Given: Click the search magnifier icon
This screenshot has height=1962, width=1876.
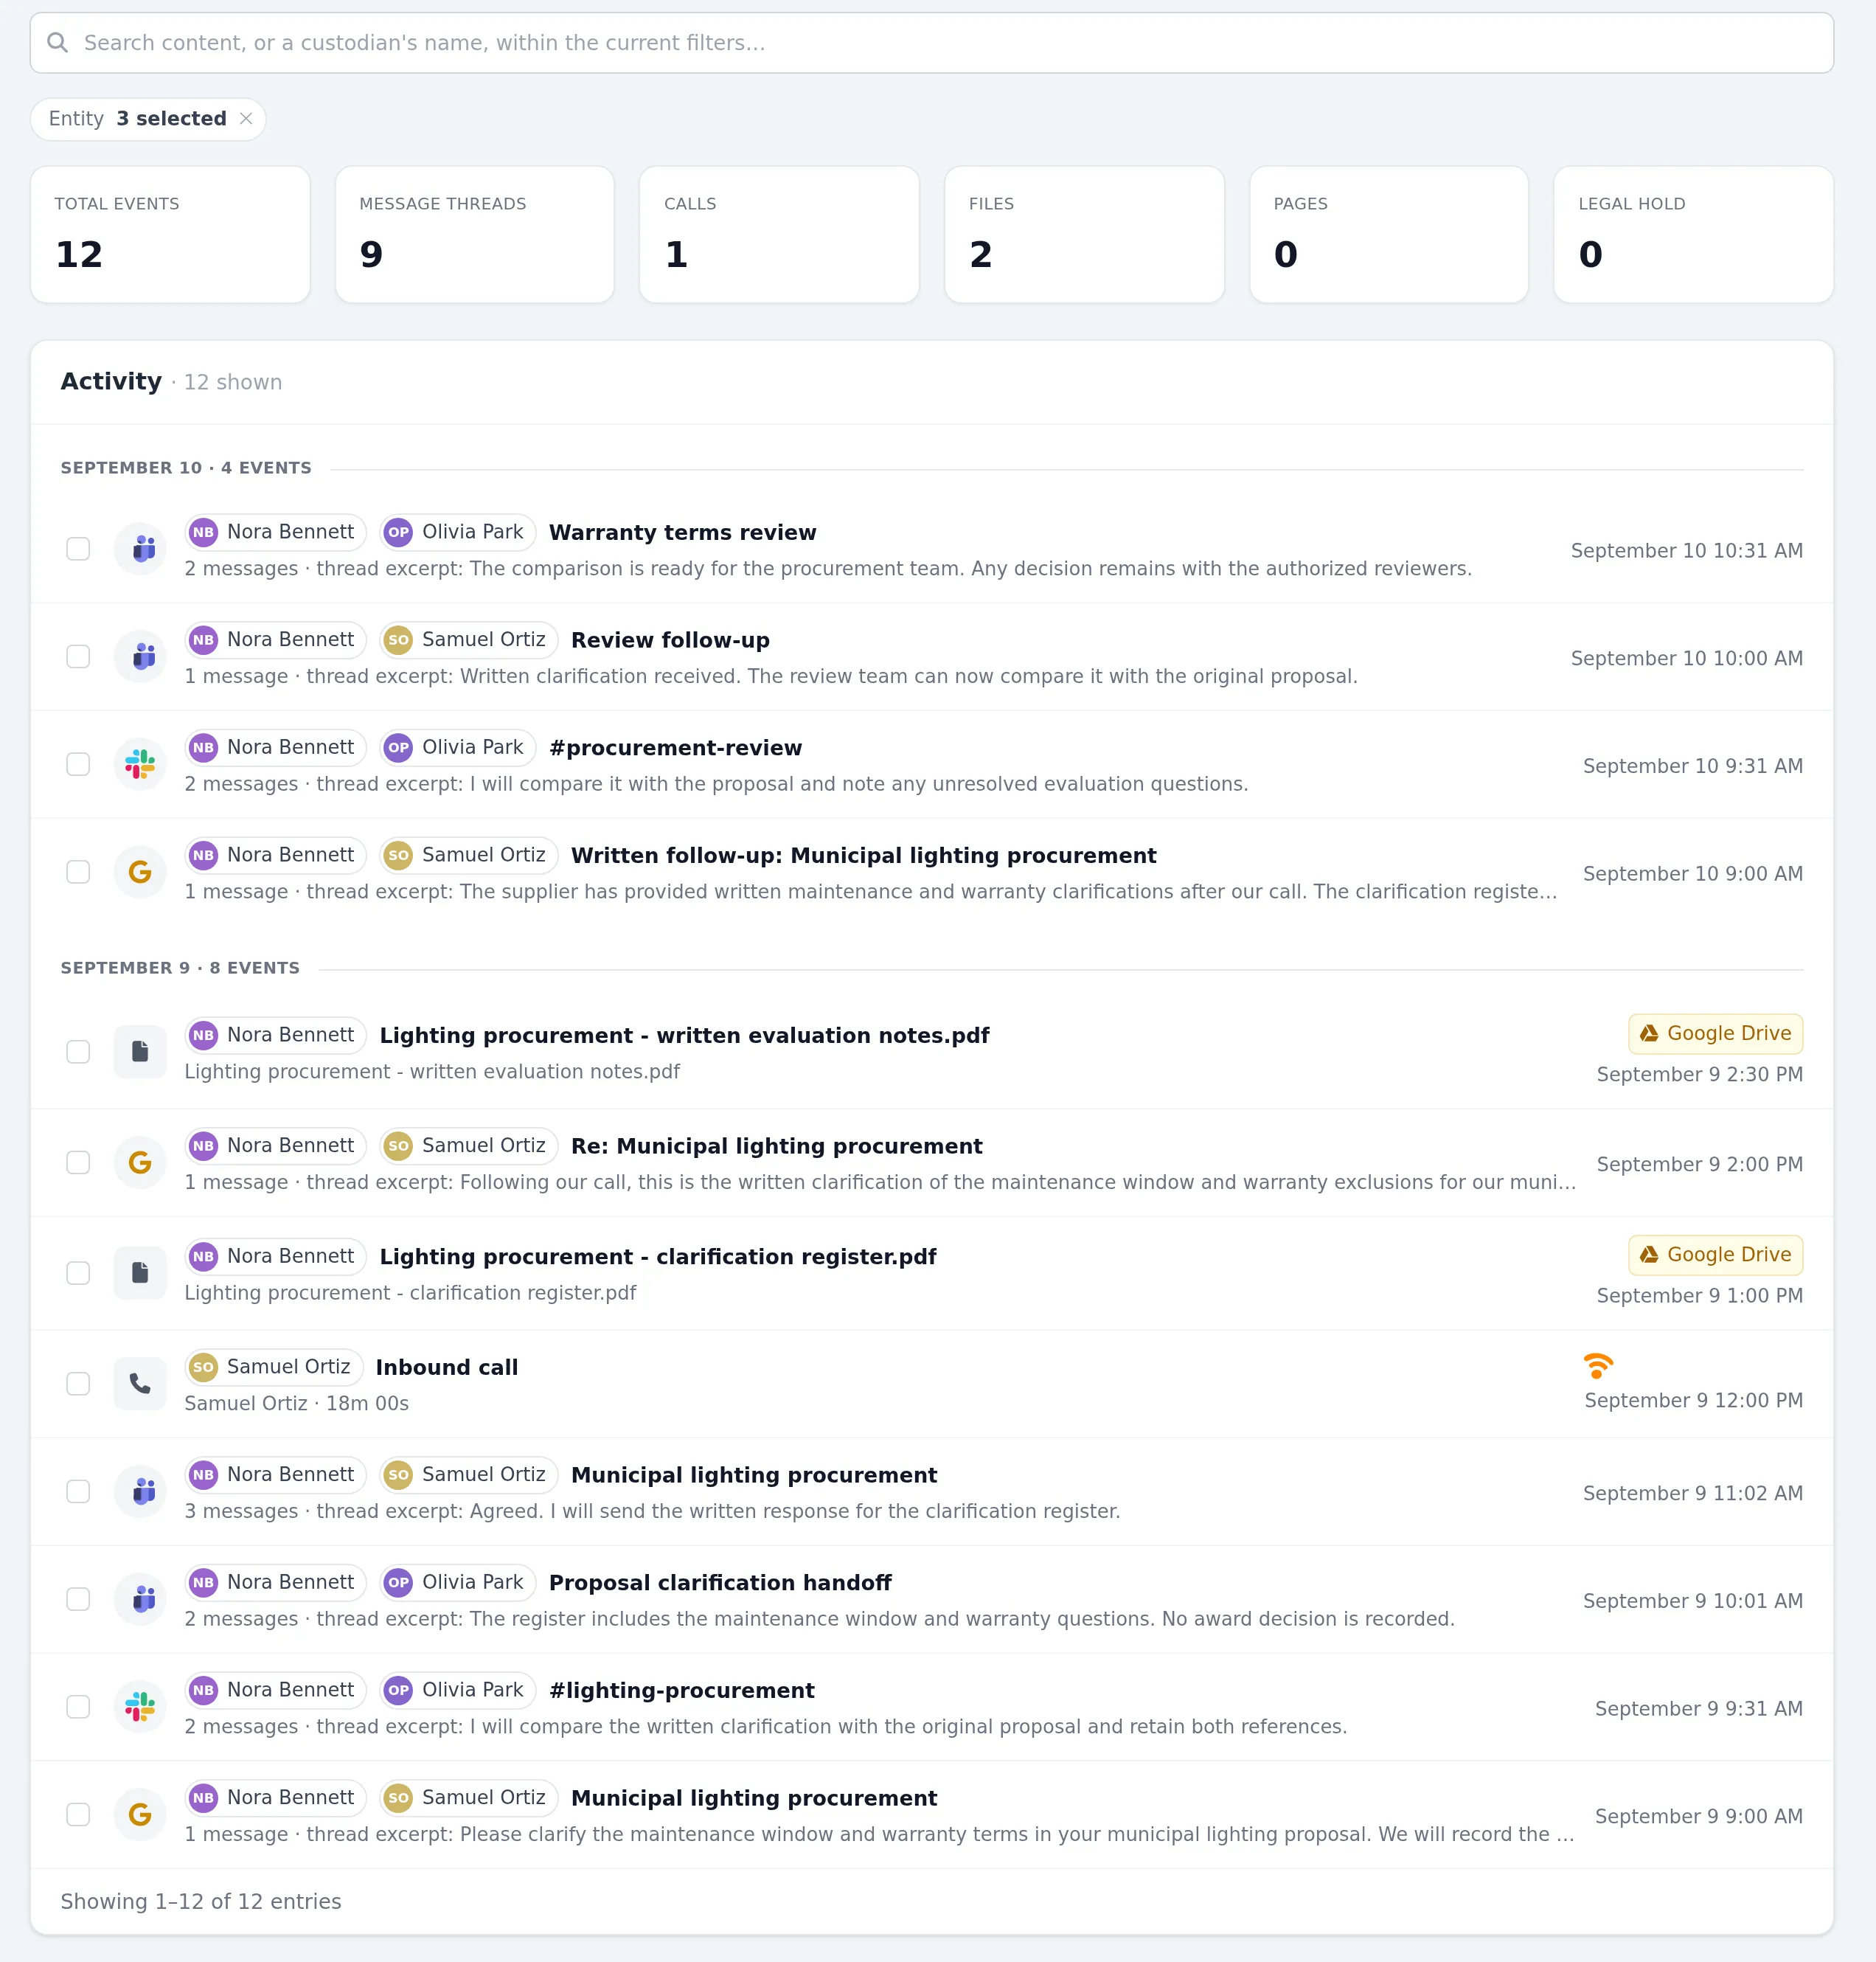Looking at the screenshot, I should 58,43.
